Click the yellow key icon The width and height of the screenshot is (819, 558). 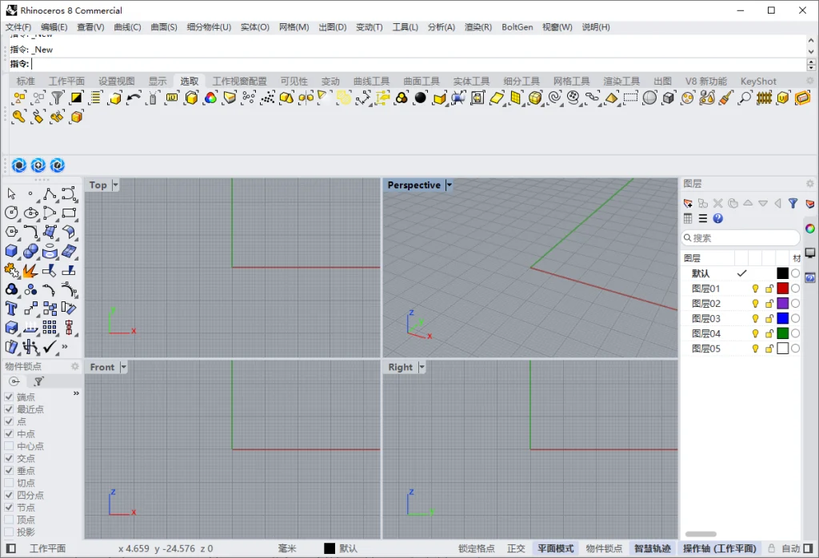click(19, 117)
